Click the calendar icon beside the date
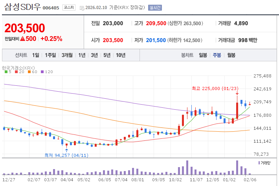 [x=82, y=8]
